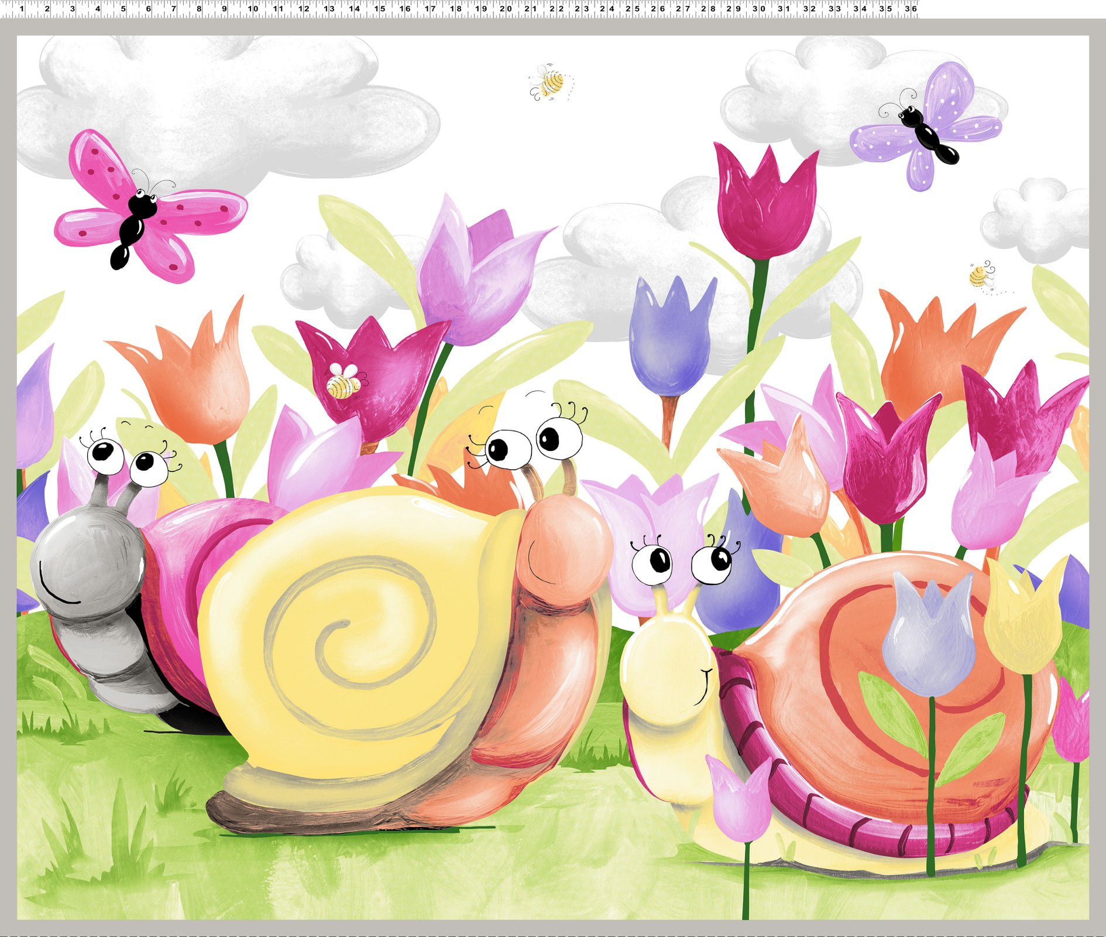Screen dimensions: 1106x937
Task: Click the number 36 on the ruler
Action: 911,9
